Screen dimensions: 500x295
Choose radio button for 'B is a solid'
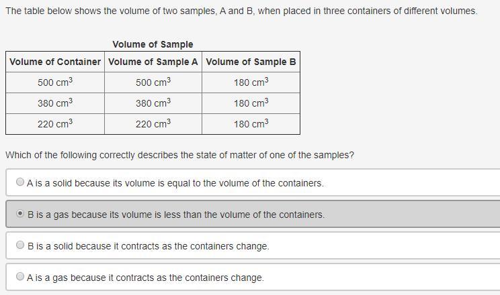click(20, 245)
